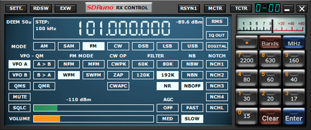Toggle NCHL notch lock

[217, 108]
